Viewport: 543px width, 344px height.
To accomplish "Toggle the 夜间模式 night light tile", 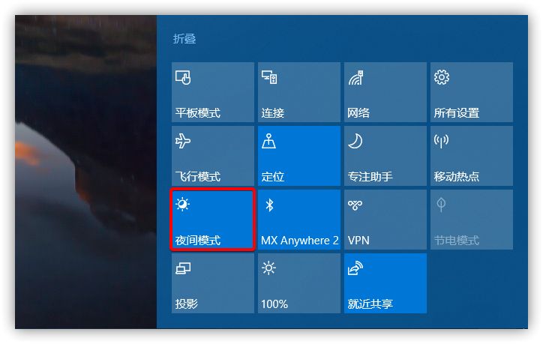I will tap(213, 220).
